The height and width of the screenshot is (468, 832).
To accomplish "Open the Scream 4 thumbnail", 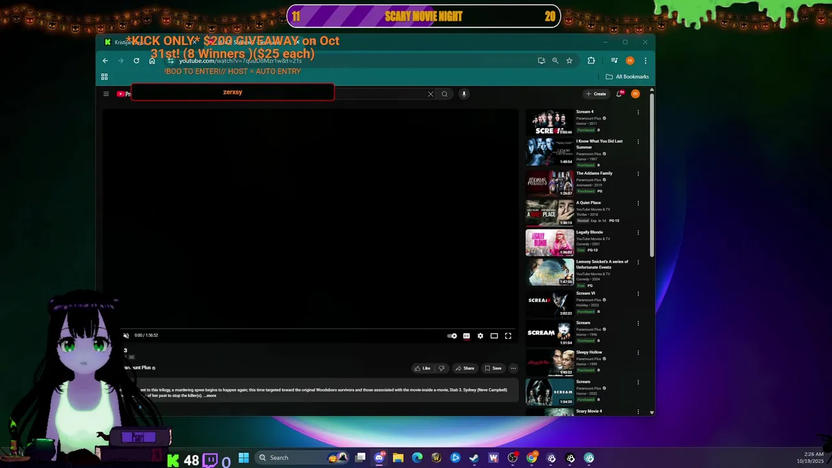I will 549,122.
